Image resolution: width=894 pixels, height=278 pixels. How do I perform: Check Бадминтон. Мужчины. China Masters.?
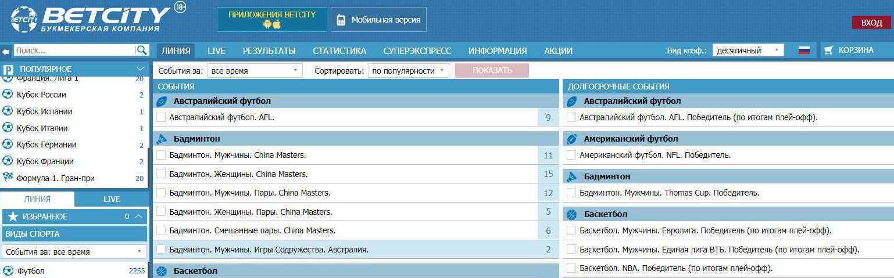tap(161, 155)
